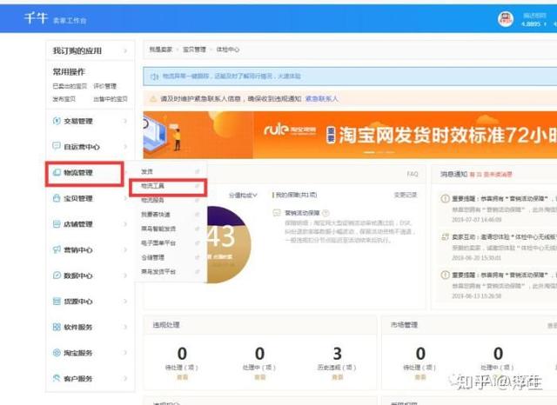The width and height of the screenshot is (557, 405).
Task: Click the 货源中心 sidebar icon
Action: [x=57, y=301]
